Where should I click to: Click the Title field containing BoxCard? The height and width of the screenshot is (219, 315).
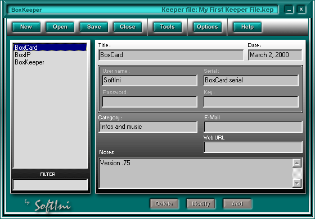171,55
